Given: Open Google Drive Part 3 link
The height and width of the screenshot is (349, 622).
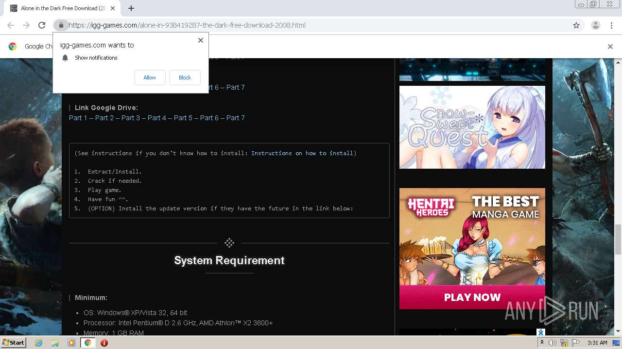Looking at the screenshot, I should (x=131, y=118).
